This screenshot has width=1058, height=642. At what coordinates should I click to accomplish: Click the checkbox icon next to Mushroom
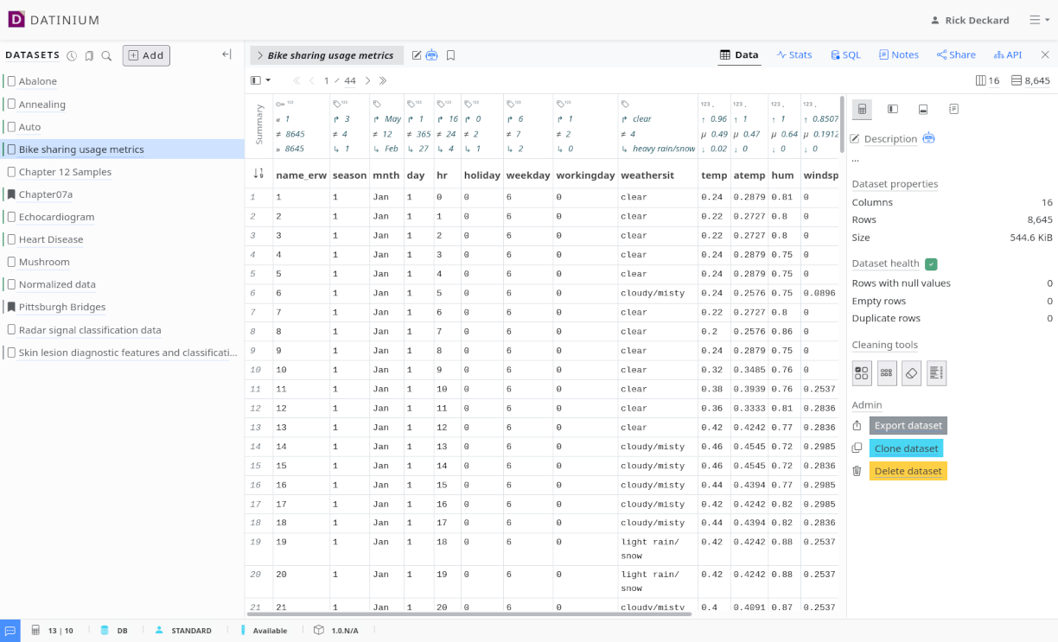(11, 262)
